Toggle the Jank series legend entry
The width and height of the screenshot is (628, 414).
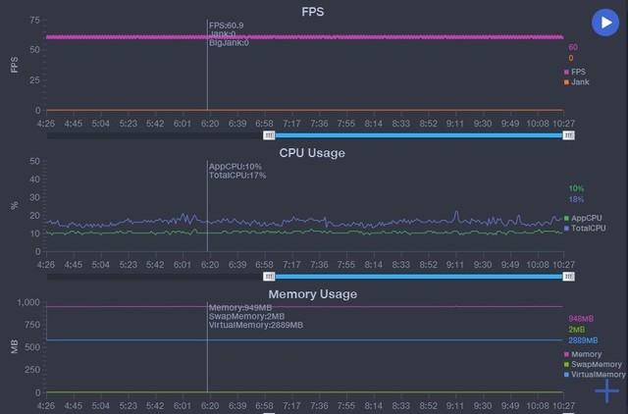[x=577, y=82]
